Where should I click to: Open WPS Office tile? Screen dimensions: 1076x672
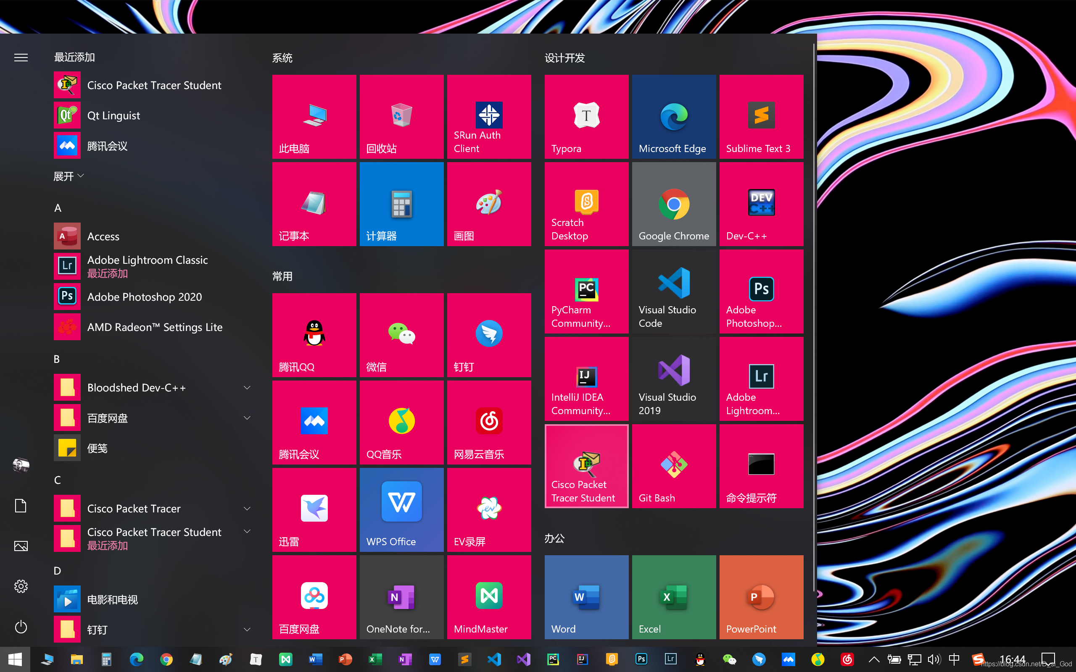pyautogui.click(x=401, y=509)
